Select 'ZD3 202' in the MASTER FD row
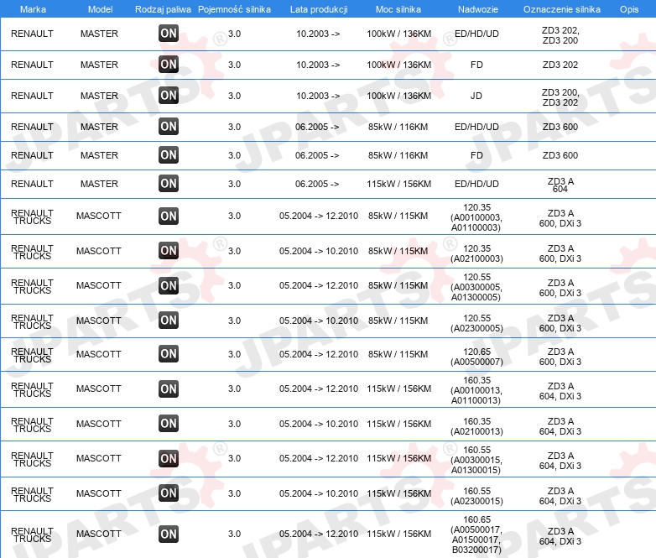 click(560, 65)
